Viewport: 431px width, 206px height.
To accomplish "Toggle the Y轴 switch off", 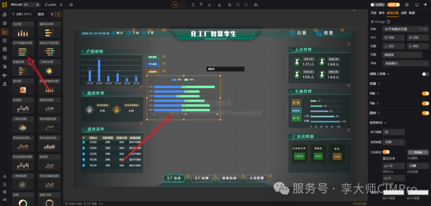I will 425,103.
